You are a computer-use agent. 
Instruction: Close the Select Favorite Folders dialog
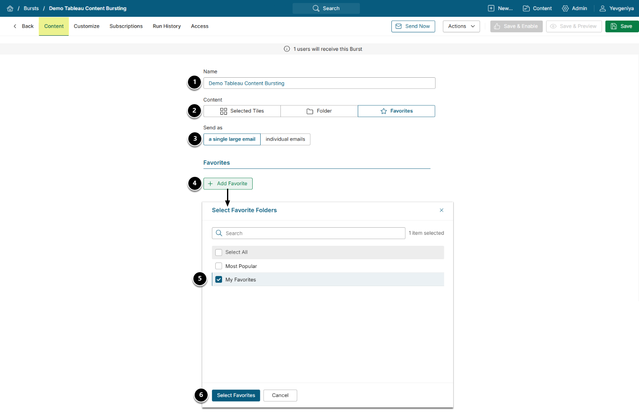point(441,210)
